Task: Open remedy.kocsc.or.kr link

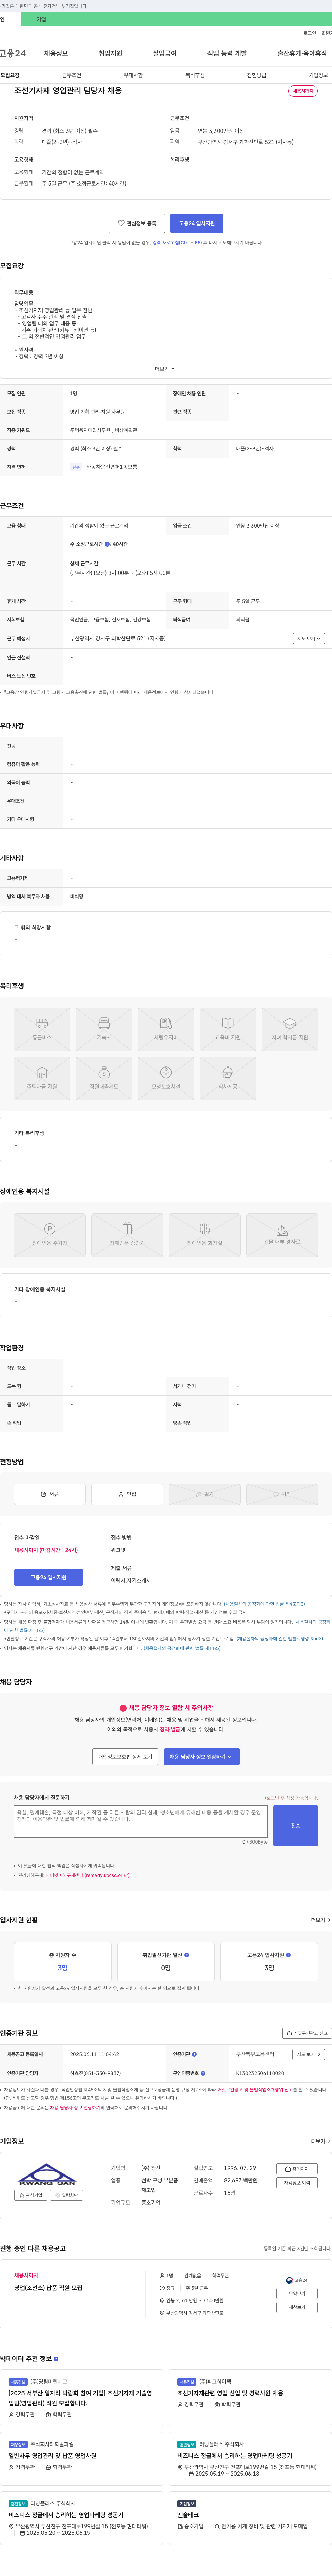Action: click(x=87, y=1875)
